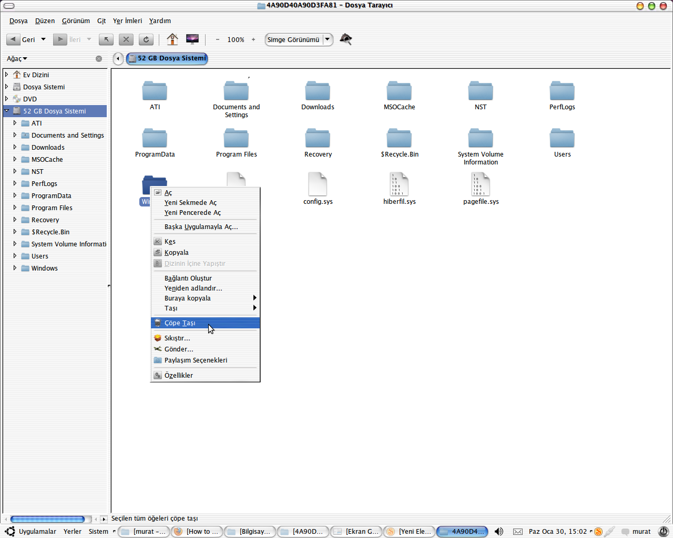Viewport: 673px width, 538px height.
Task: Open the Görünüm menu
Action: [x=76, y=21]
